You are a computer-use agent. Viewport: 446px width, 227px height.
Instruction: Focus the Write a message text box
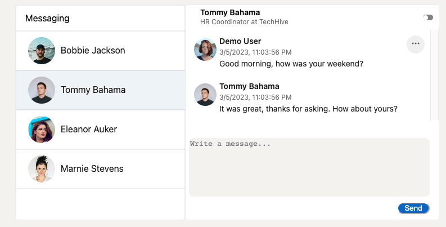pos(309,167)
